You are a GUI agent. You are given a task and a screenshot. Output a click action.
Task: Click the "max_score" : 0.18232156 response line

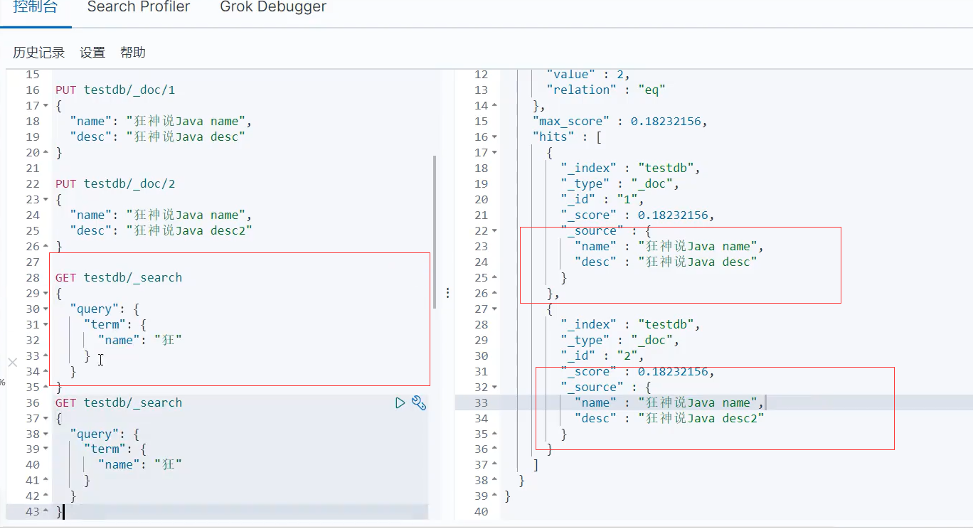620,122
